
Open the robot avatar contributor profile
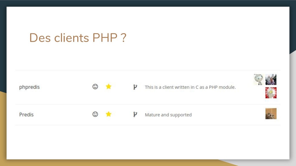pyautogui.click(x=258, y=79)
